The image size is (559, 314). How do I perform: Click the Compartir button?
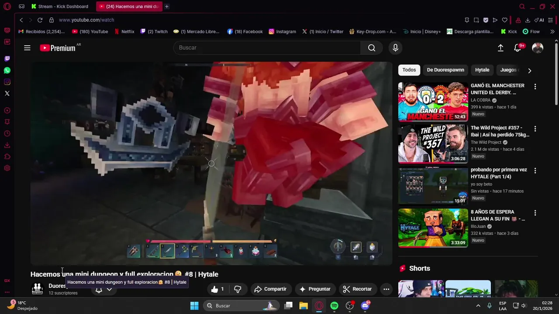pos(270,289)
